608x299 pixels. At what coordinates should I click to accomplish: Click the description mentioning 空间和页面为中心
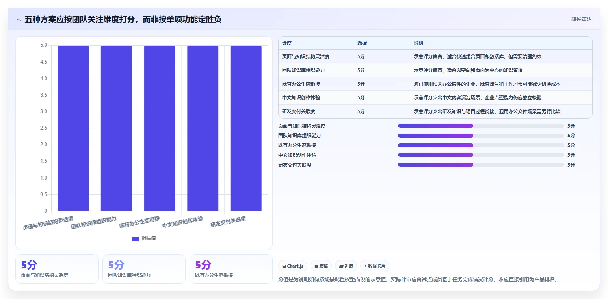coord(468,70)
